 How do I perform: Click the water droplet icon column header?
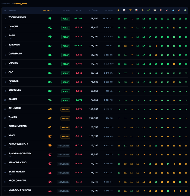pyautogui.click(x=173, y=11)
